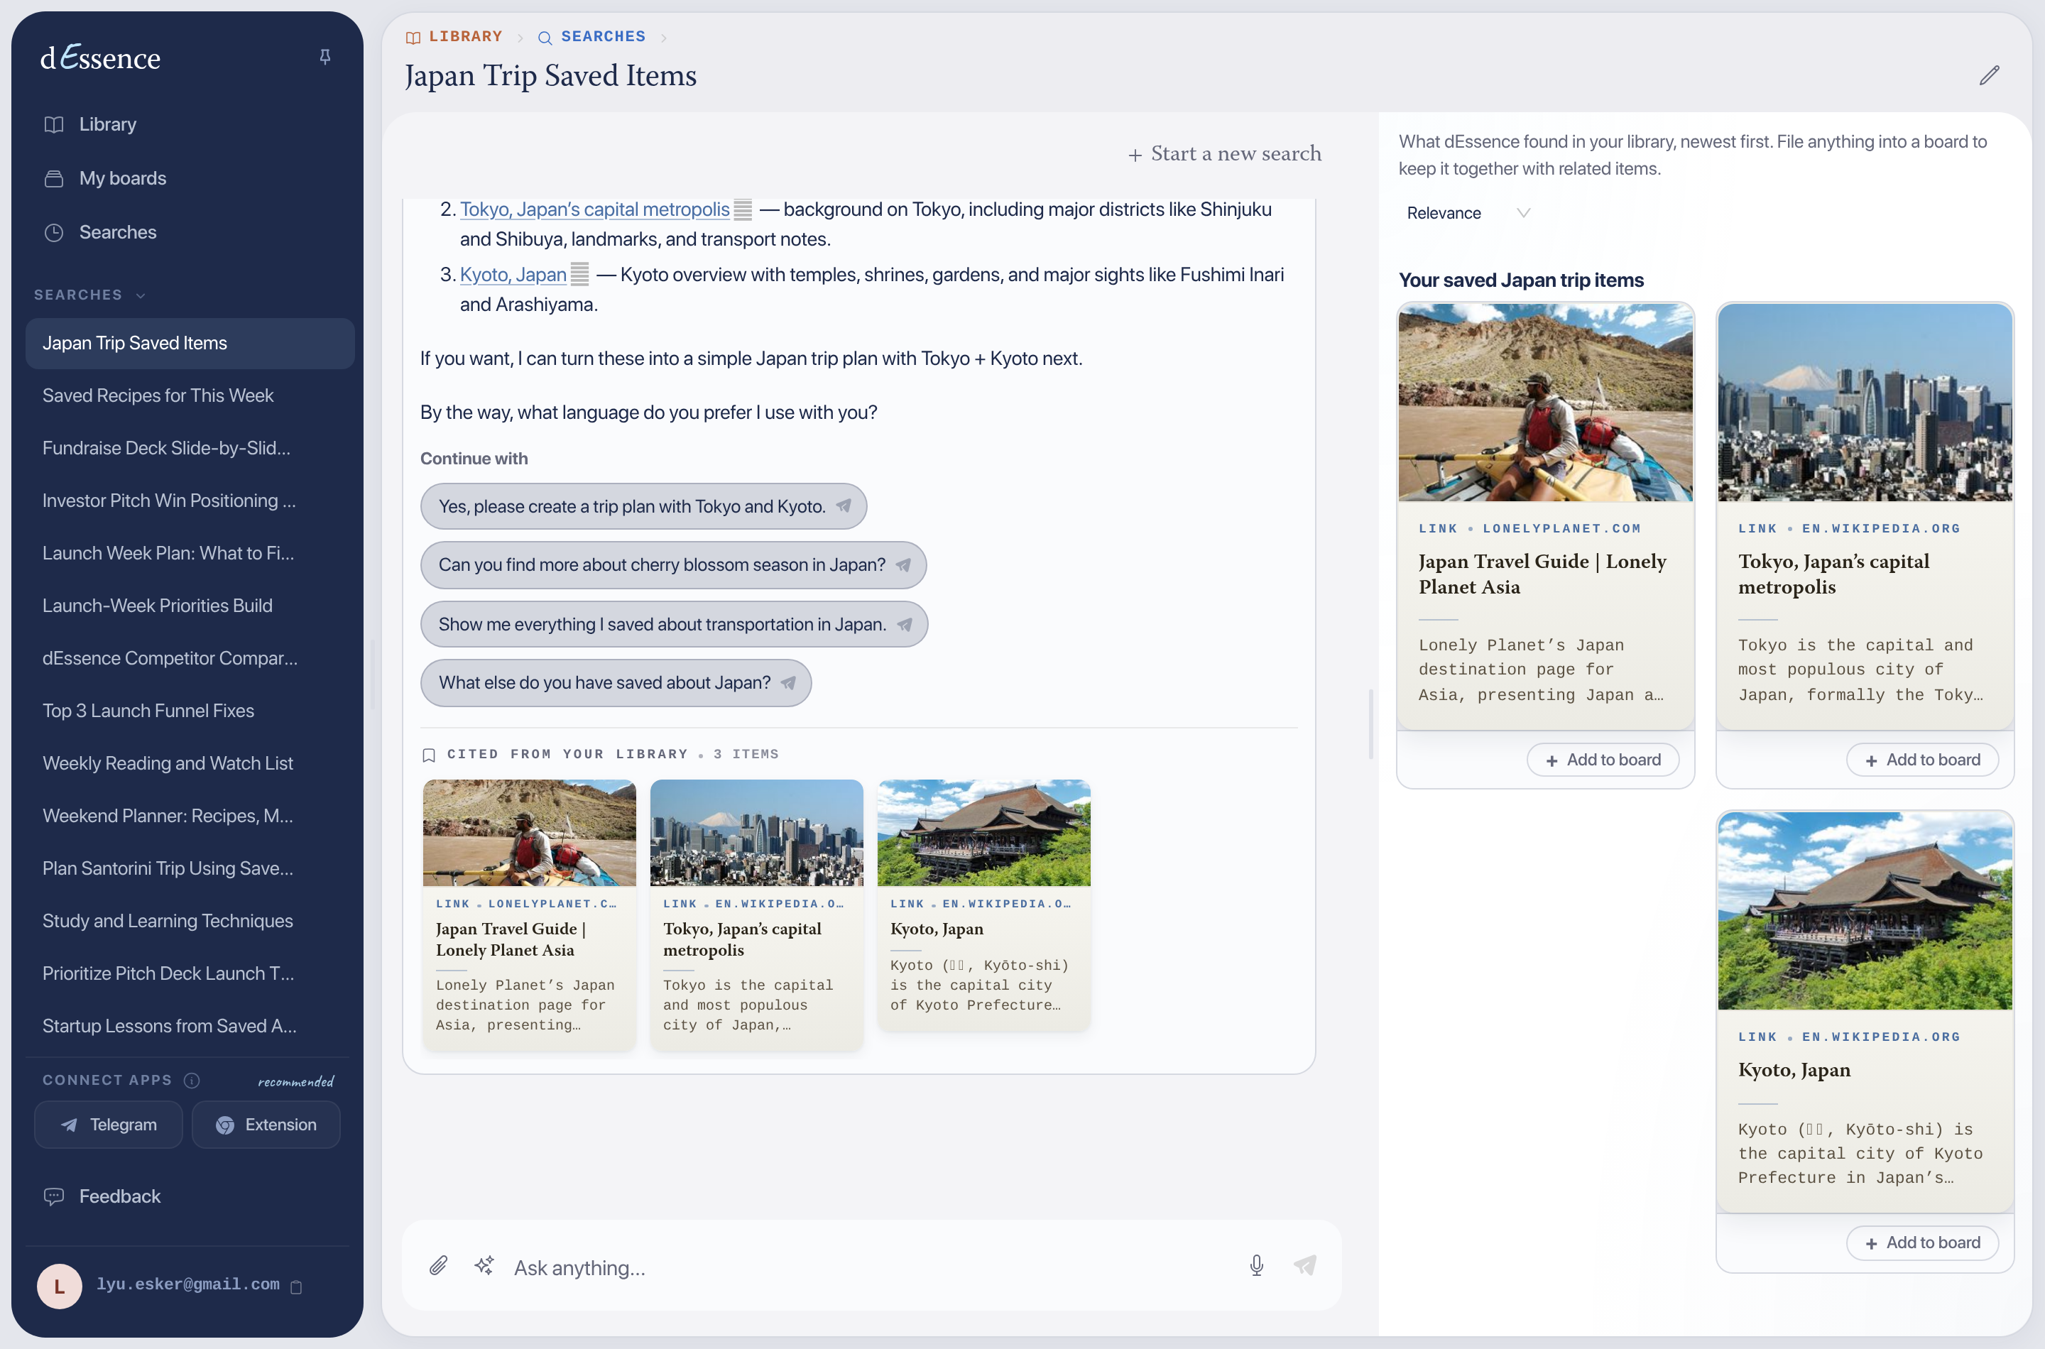Edit the search title with pencil icon
The height and width of the screenshot is (1349, 2045).
[1989, 76]
